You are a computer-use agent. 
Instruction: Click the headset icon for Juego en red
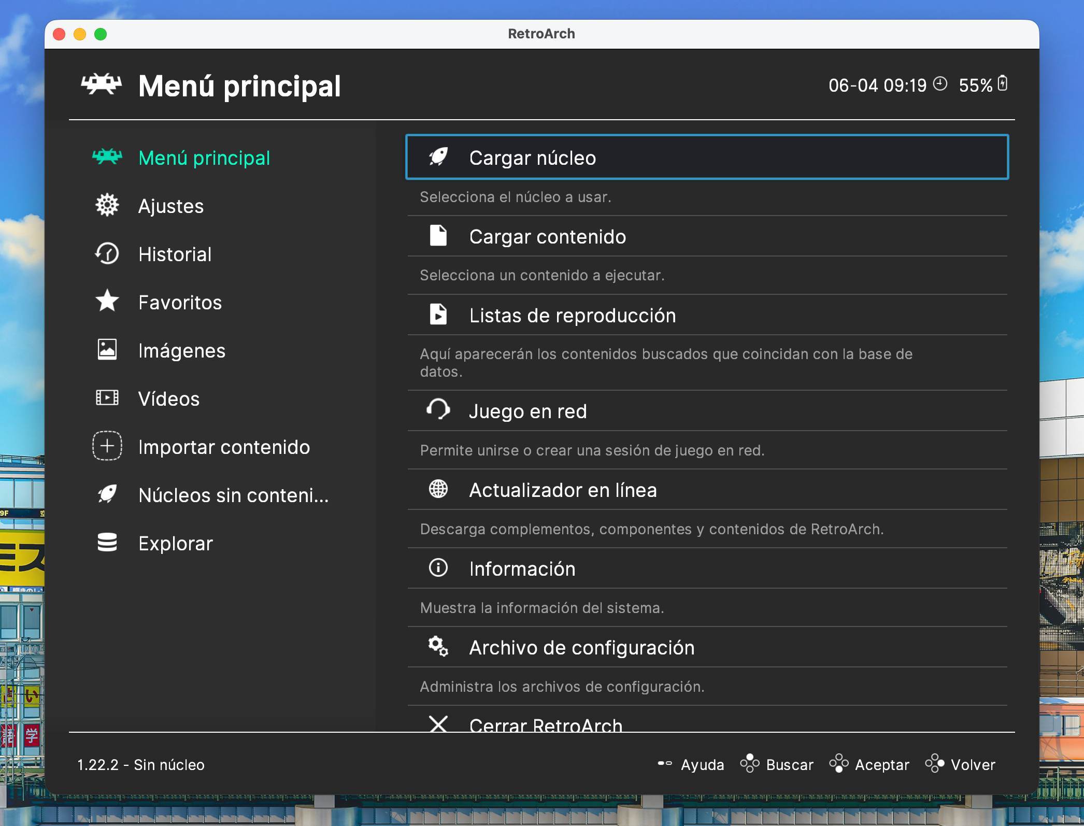click(438, 410)
